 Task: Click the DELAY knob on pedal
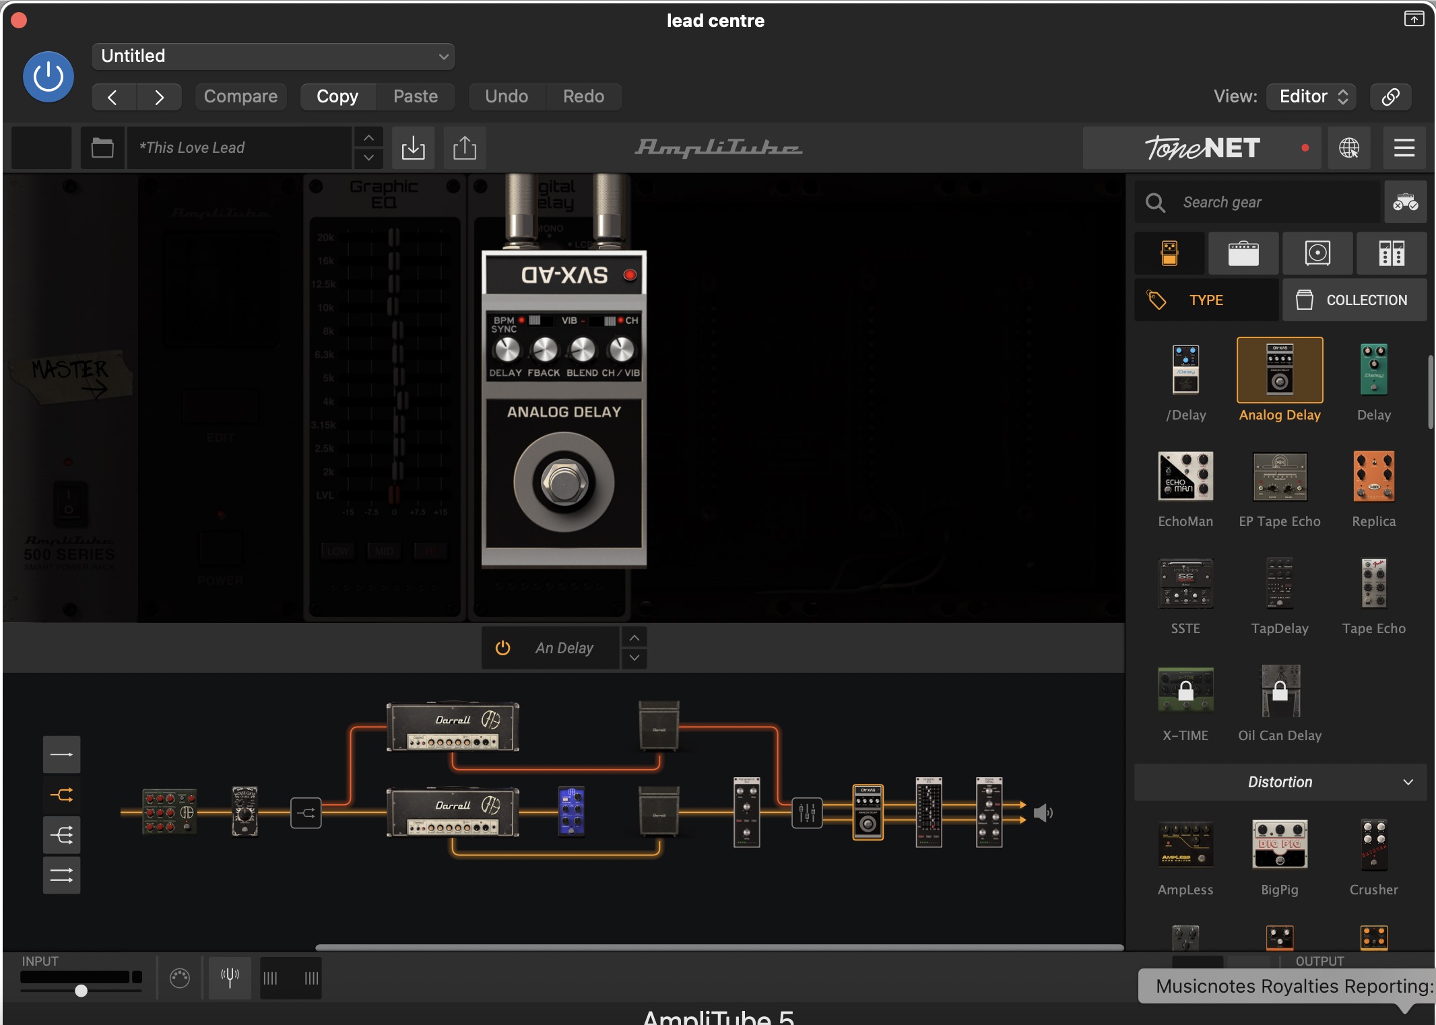tap(507, 350)
